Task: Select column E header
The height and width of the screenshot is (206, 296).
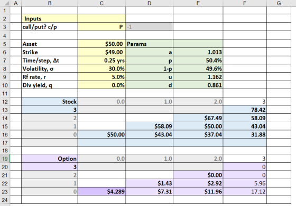Action: tap(198, 3)
